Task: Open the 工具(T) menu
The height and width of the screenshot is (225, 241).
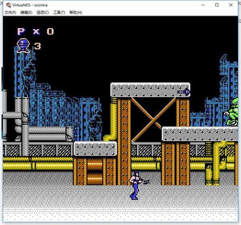Action: (59, 12)
